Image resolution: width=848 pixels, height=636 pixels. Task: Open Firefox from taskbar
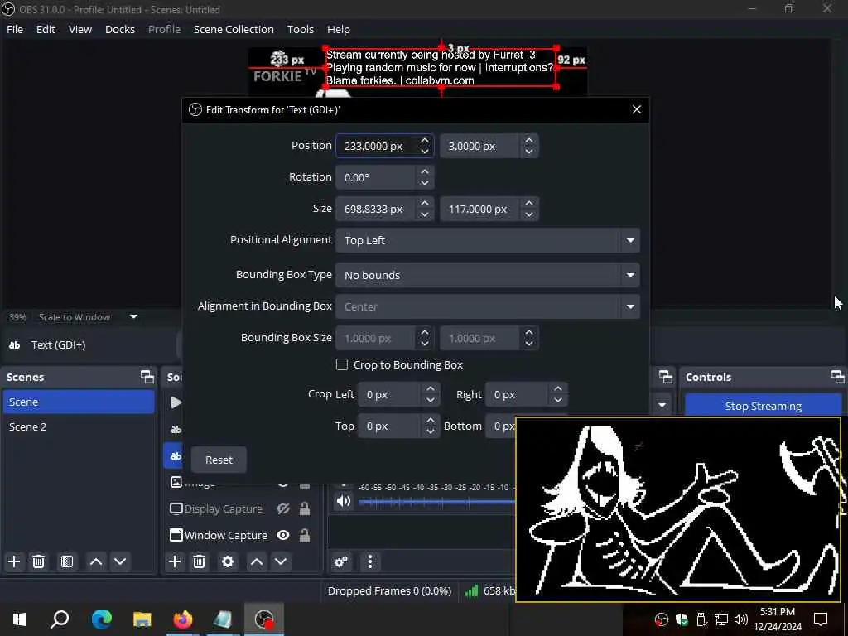pyautogui.click(x=183, y=619)
